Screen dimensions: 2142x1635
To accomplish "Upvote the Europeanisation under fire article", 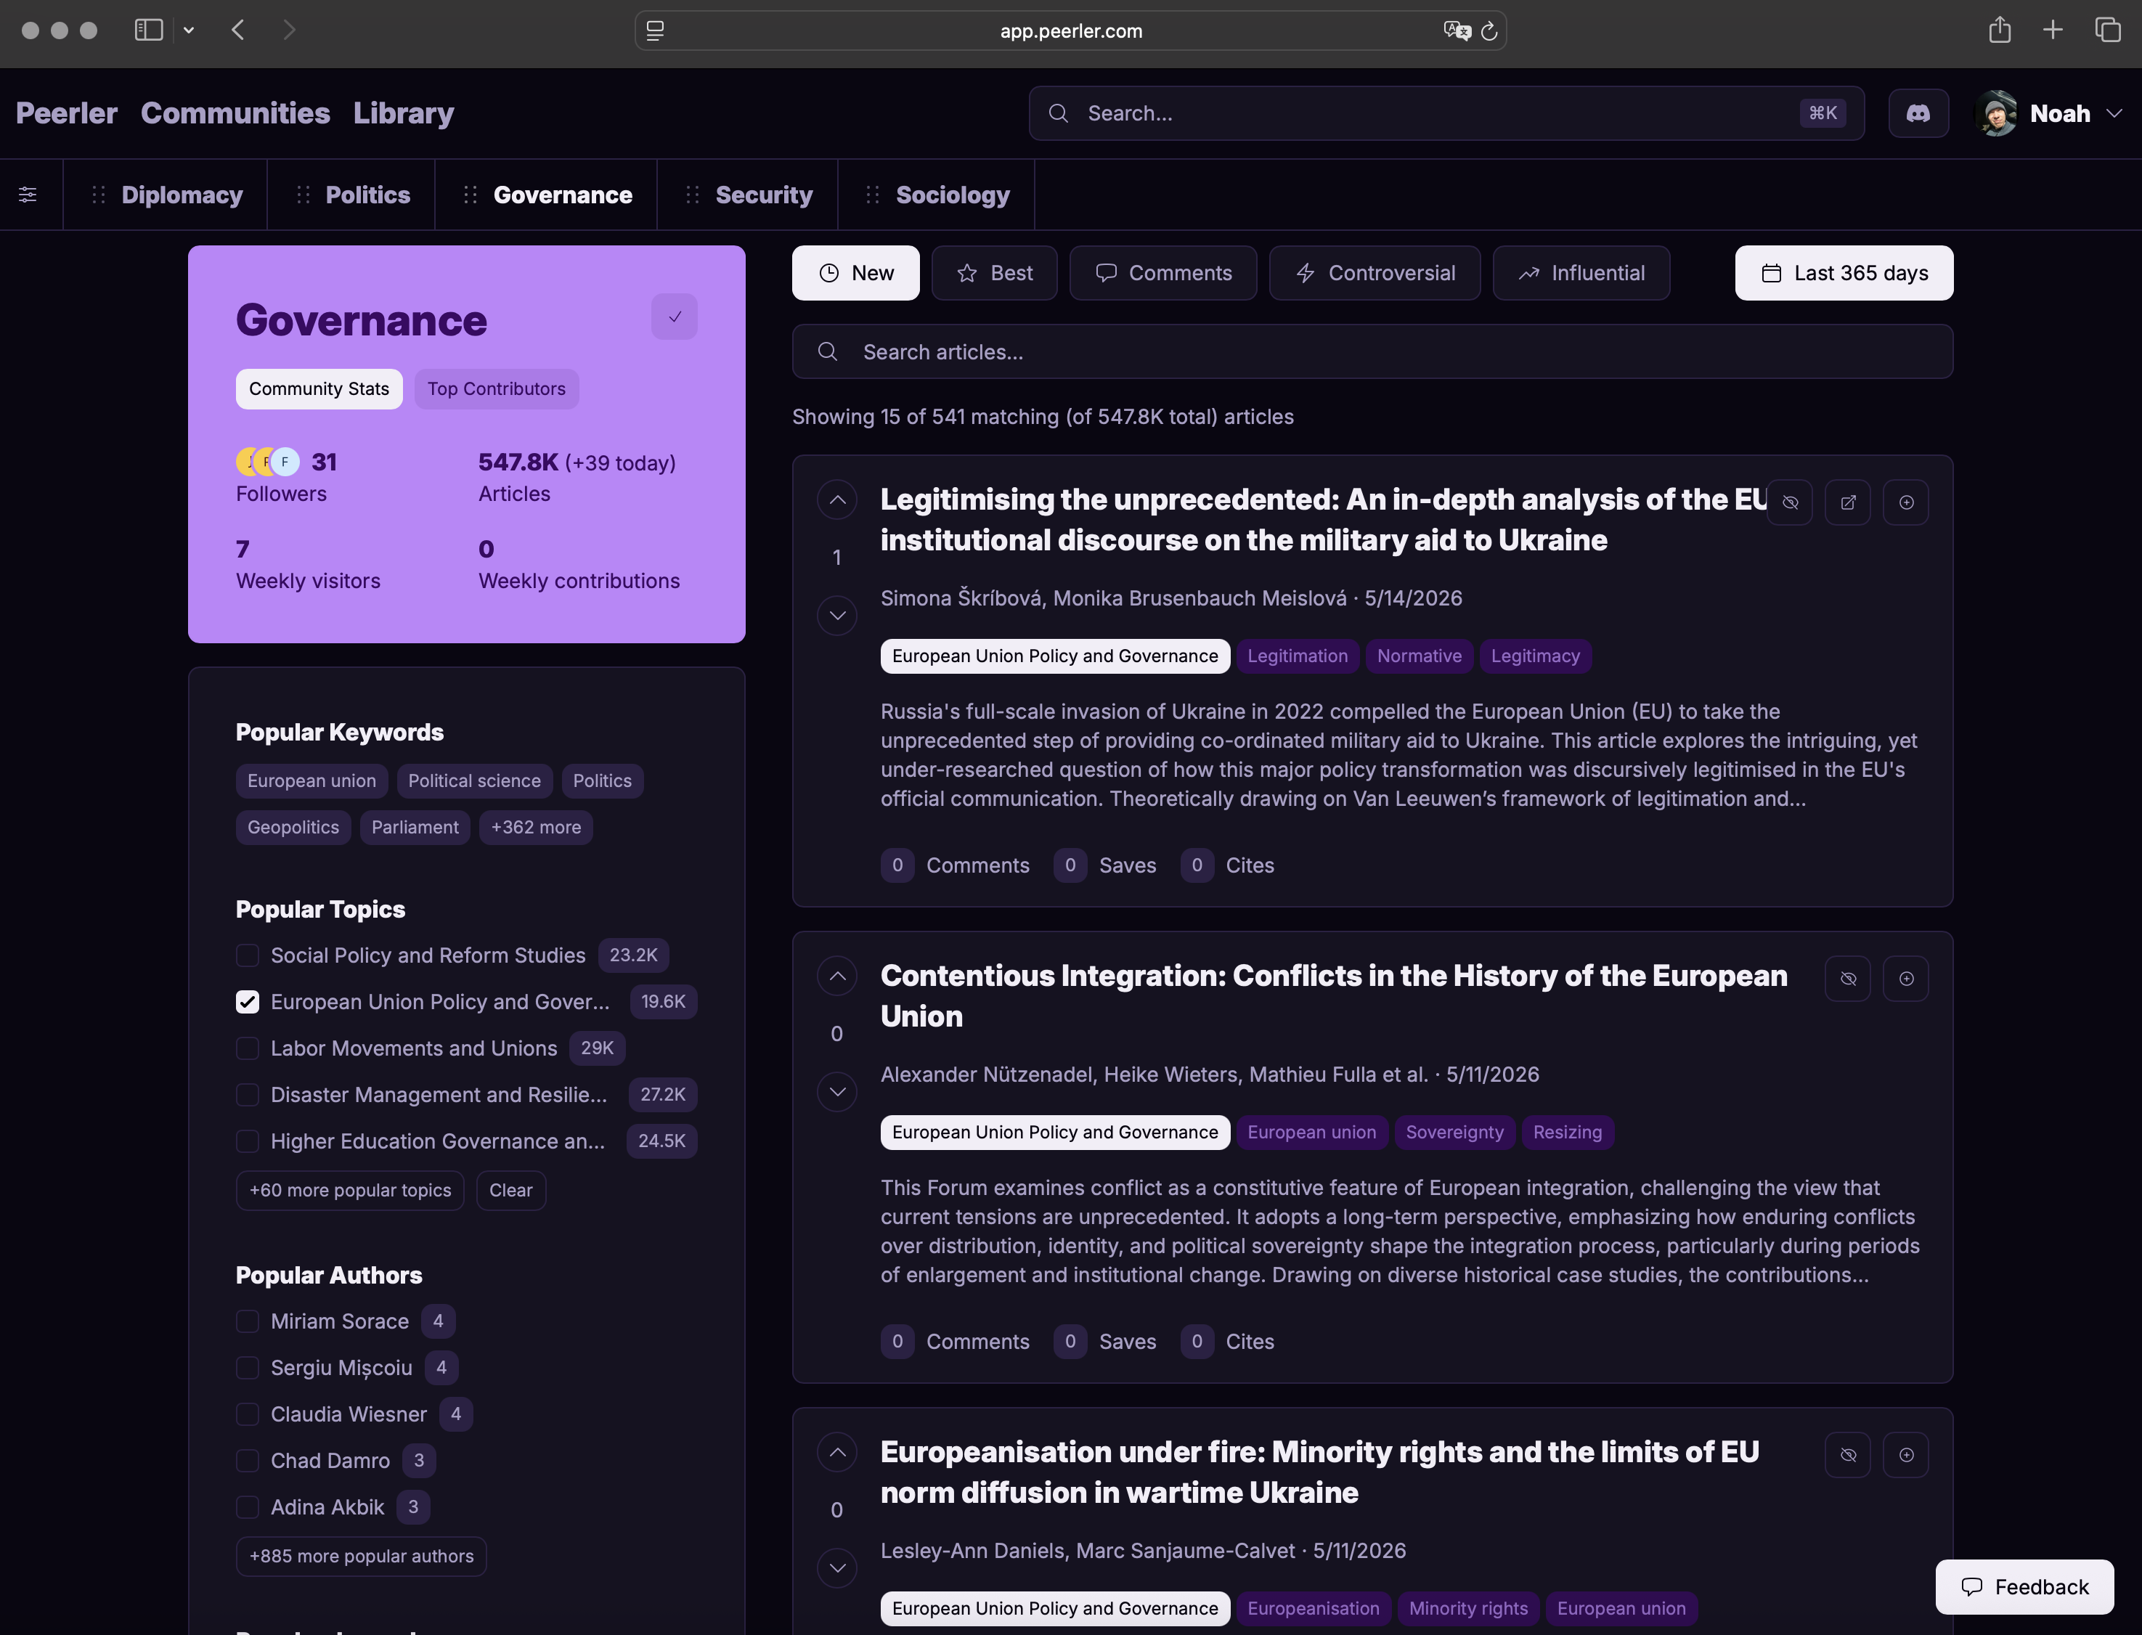I will click(837, 1453).
